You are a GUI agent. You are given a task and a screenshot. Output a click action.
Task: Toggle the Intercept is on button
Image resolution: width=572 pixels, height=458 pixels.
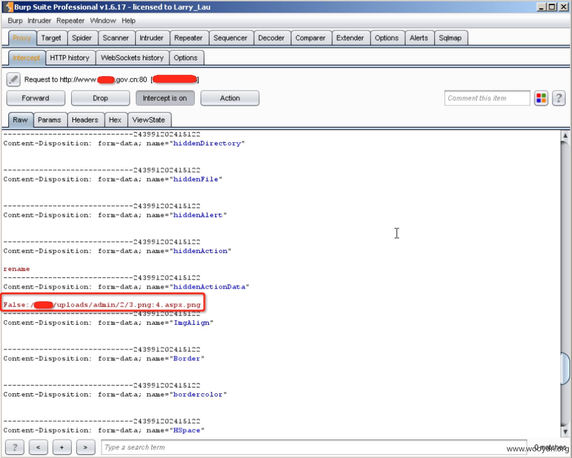point(165,98)
